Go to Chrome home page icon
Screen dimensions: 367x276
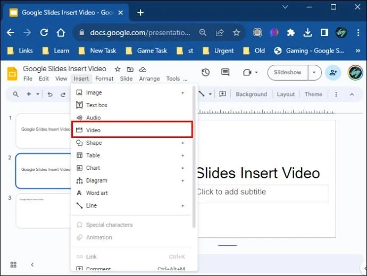click(x=61, y=32)
